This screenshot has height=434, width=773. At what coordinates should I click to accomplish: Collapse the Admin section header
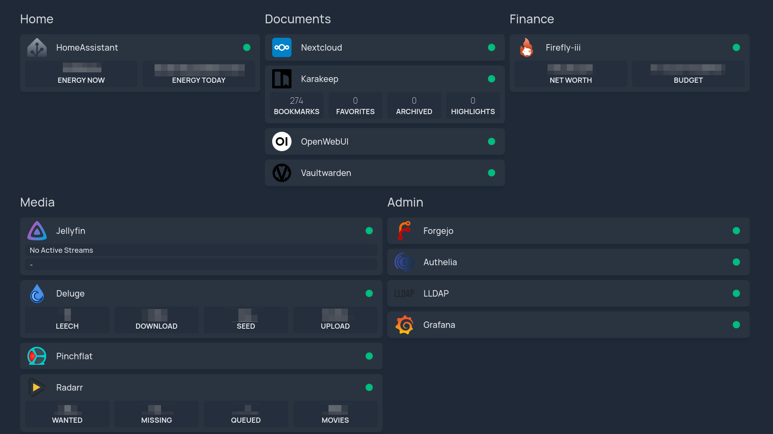(x=405, y=202)
